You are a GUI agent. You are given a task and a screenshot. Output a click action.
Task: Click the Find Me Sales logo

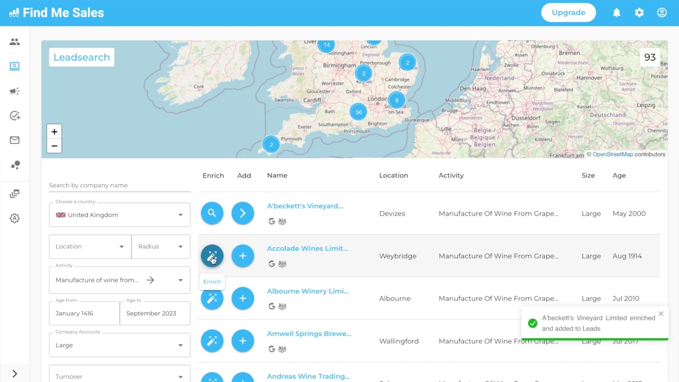tap(57, 13)
